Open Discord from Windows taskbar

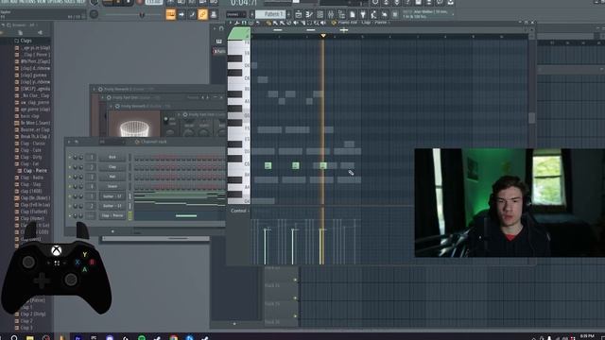coord(110,338)
